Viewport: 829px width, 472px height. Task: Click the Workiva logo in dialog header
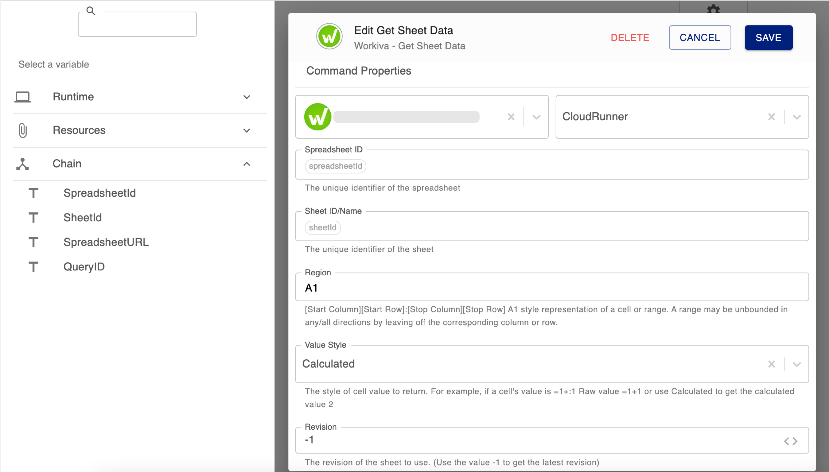point(329,36)
